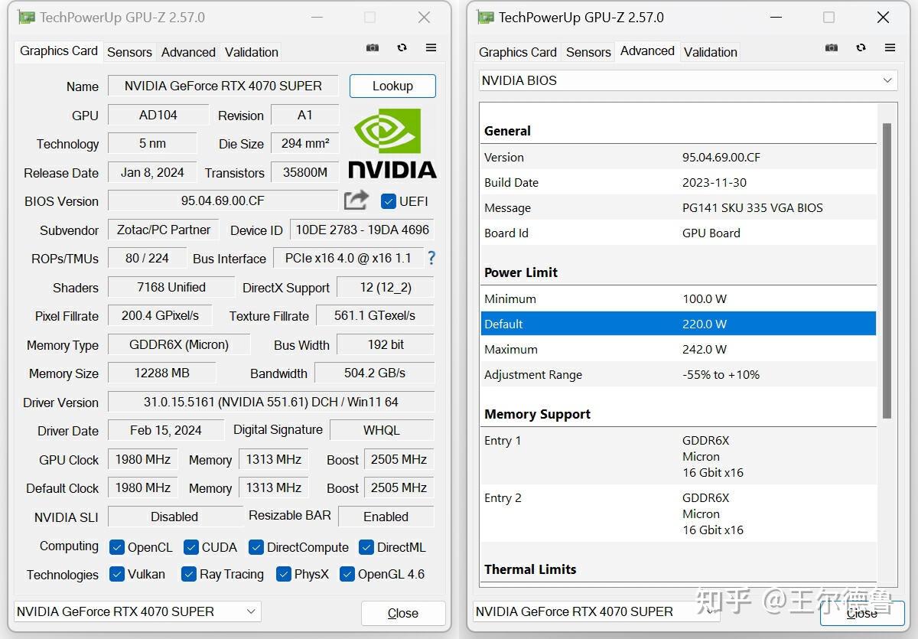The height and width of the screenshot is (639, 918).
Task: Click the Name field NVIDIA GeForce RTX 4070 SUPER
Action: click(x=223, y=86)
